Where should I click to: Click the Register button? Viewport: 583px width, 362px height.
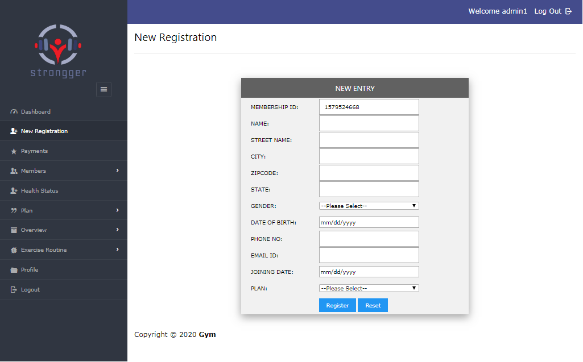pos(337,306)
